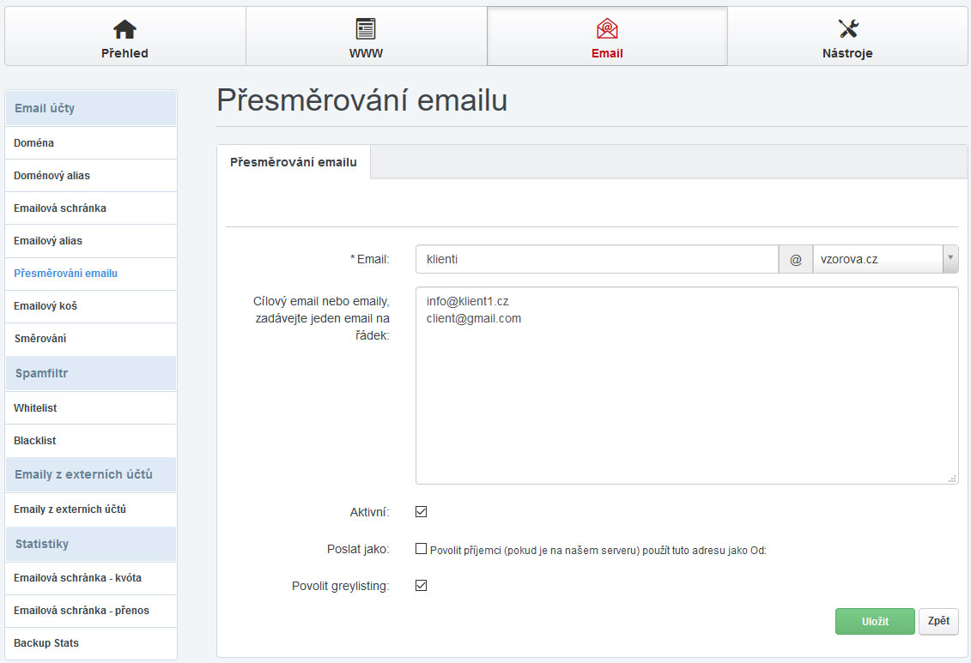View Backup Stats in sidebar
971x663 pixels.
pos(46,643)
